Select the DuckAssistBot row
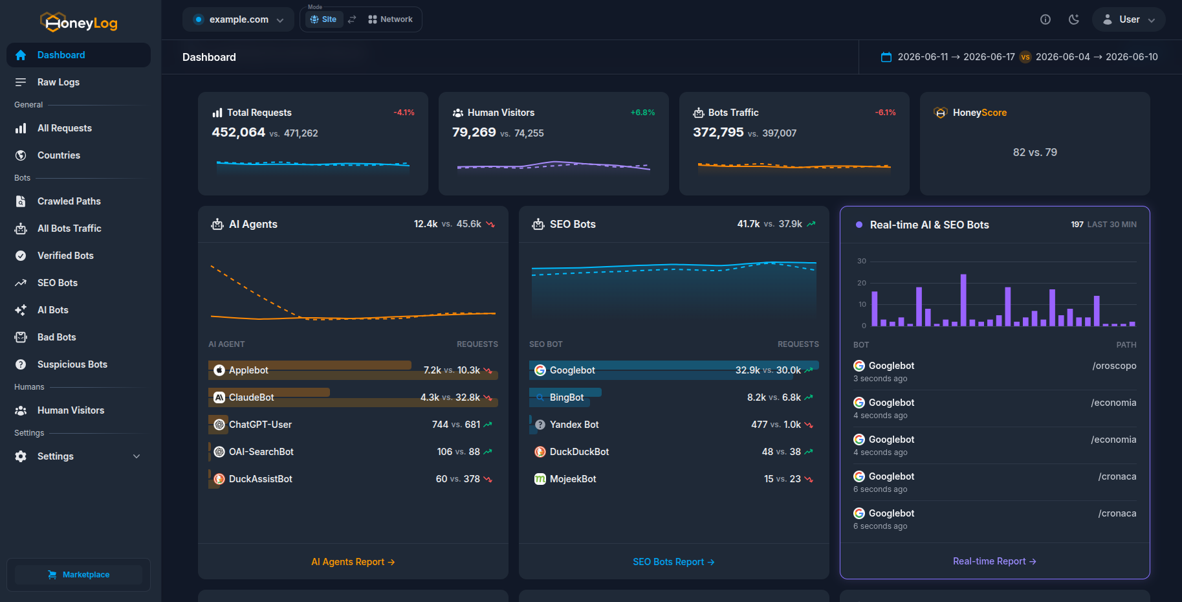 353,479
